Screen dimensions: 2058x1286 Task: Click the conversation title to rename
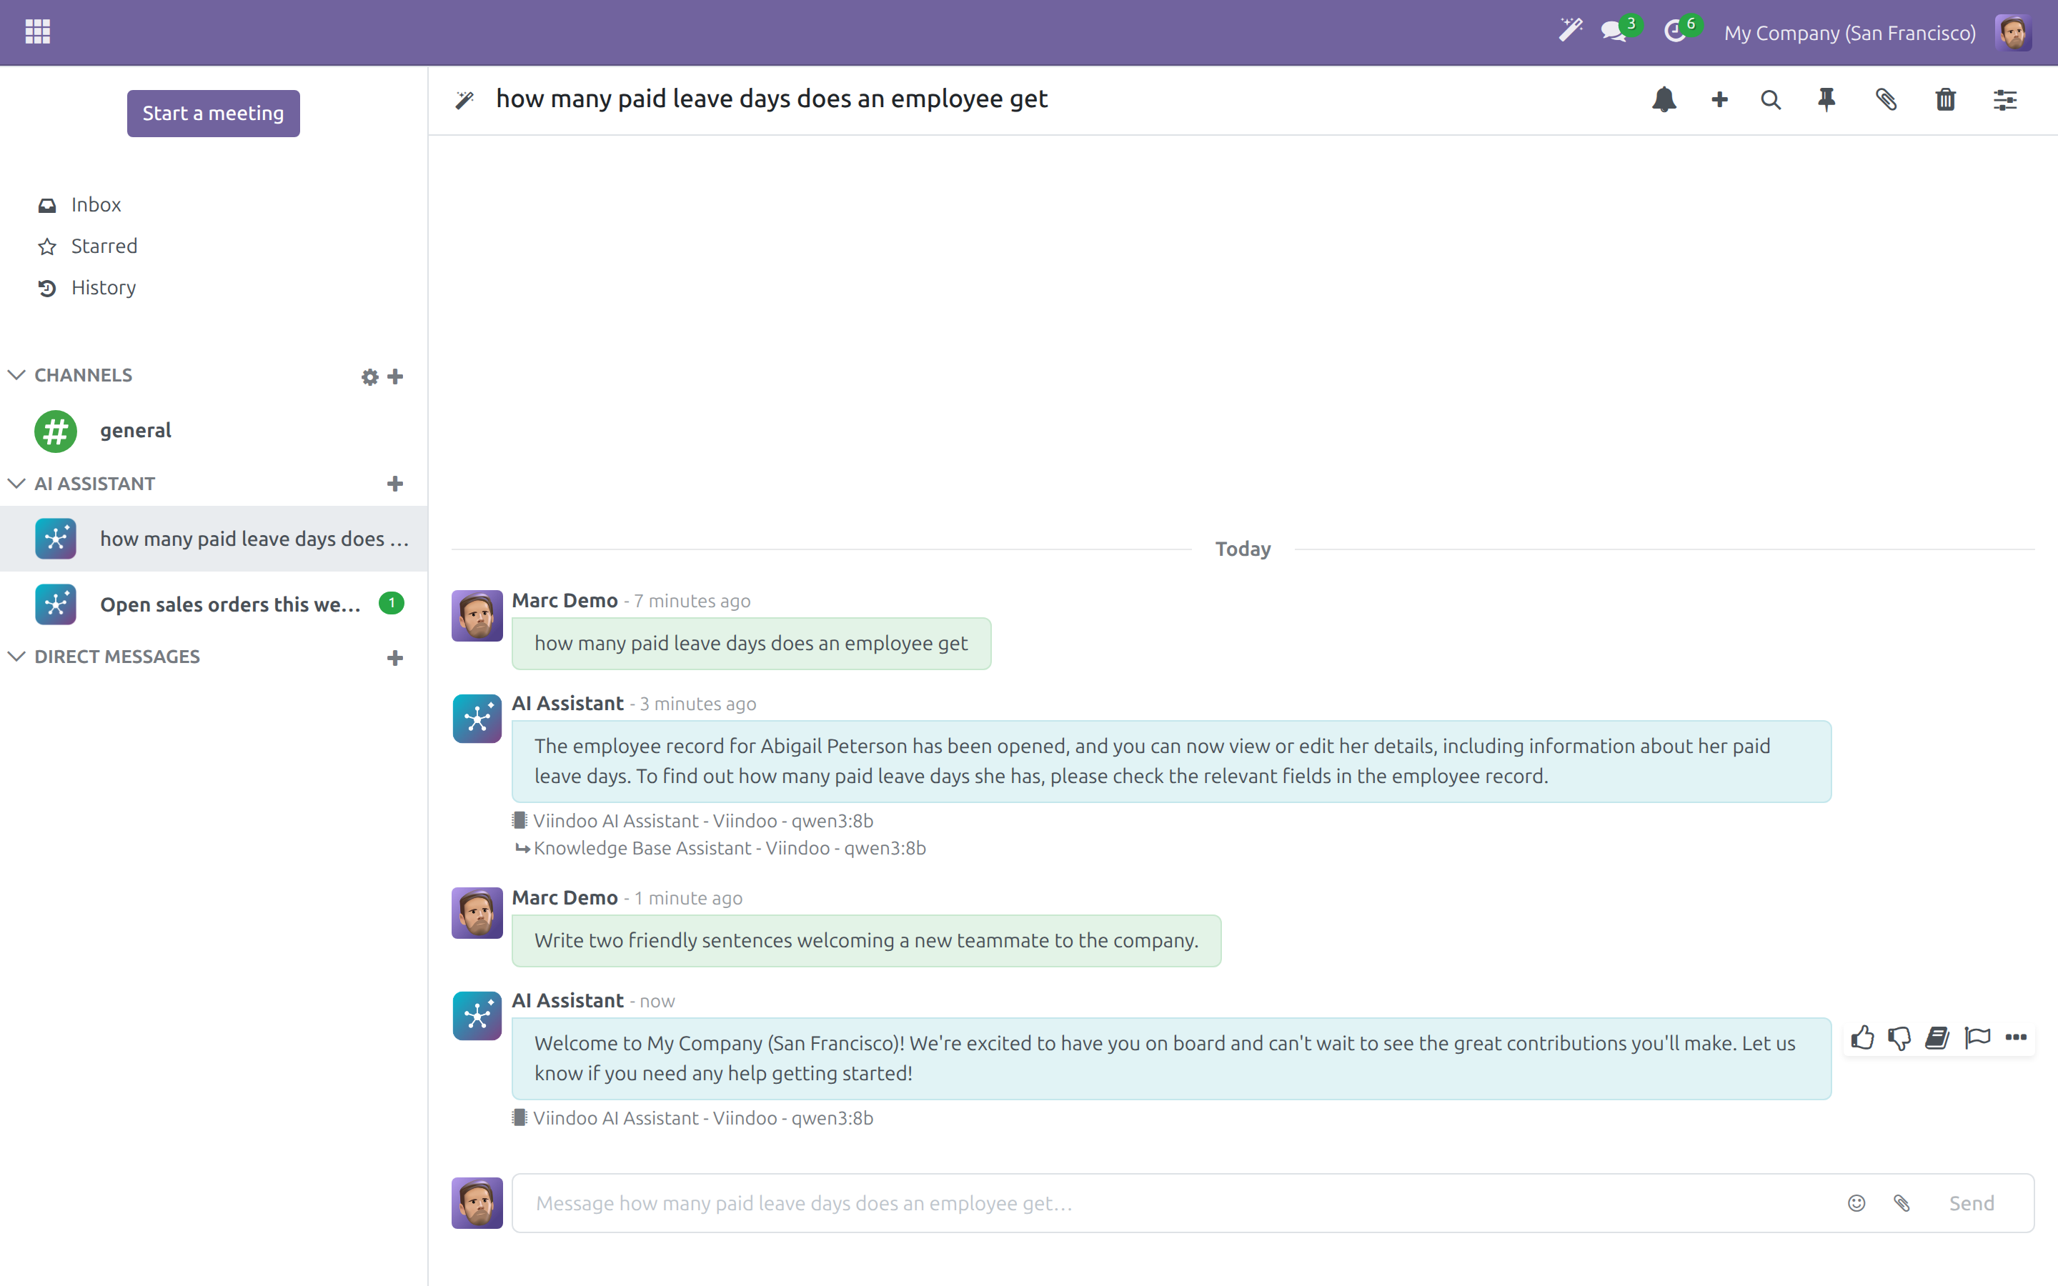(771, 99)
